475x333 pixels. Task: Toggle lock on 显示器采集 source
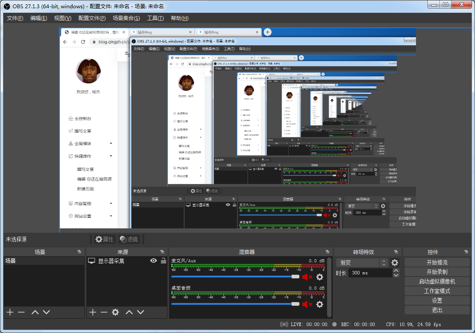tap(163, 261)
